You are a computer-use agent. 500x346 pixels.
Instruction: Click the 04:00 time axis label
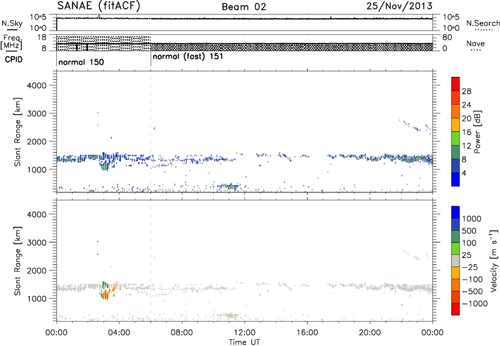pyautogui.click(x=119, y=333)
